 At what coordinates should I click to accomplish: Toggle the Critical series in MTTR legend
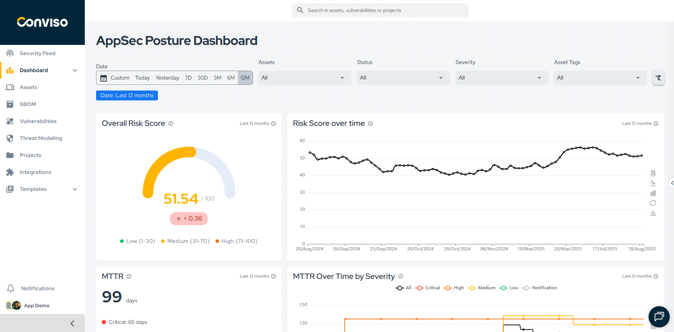(x=428, y=288)
